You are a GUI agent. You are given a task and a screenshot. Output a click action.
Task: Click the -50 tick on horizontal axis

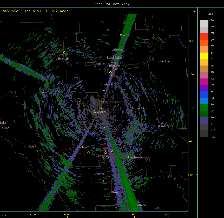tap(66, 215)
